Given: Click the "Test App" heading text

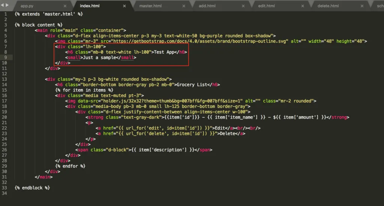Looking at the screenshot, I should pyautogui.click(x=164, y=52).
